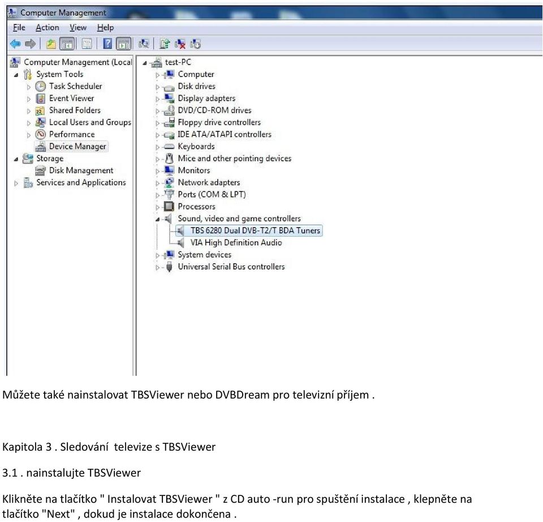Expand Services and Applications node
The image size is (543, 522).
16,183
